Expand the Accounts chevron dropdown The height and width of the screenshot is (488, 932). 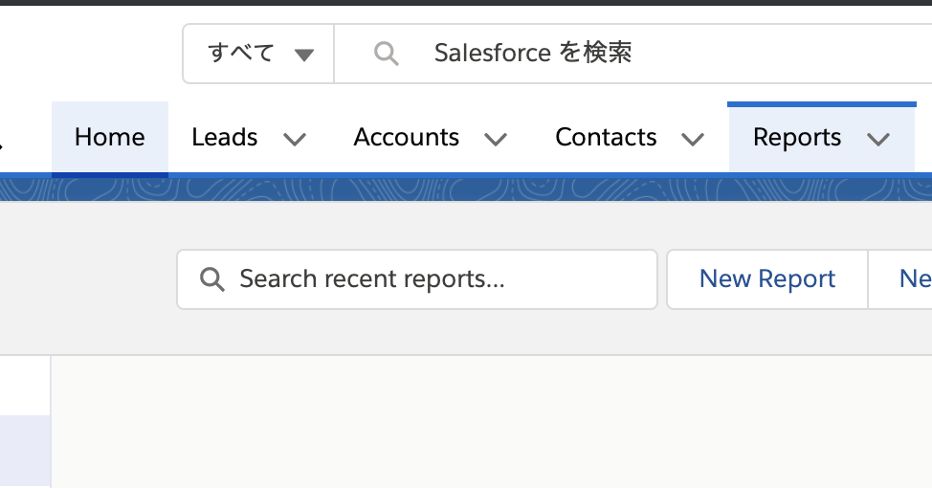point(496,140)
